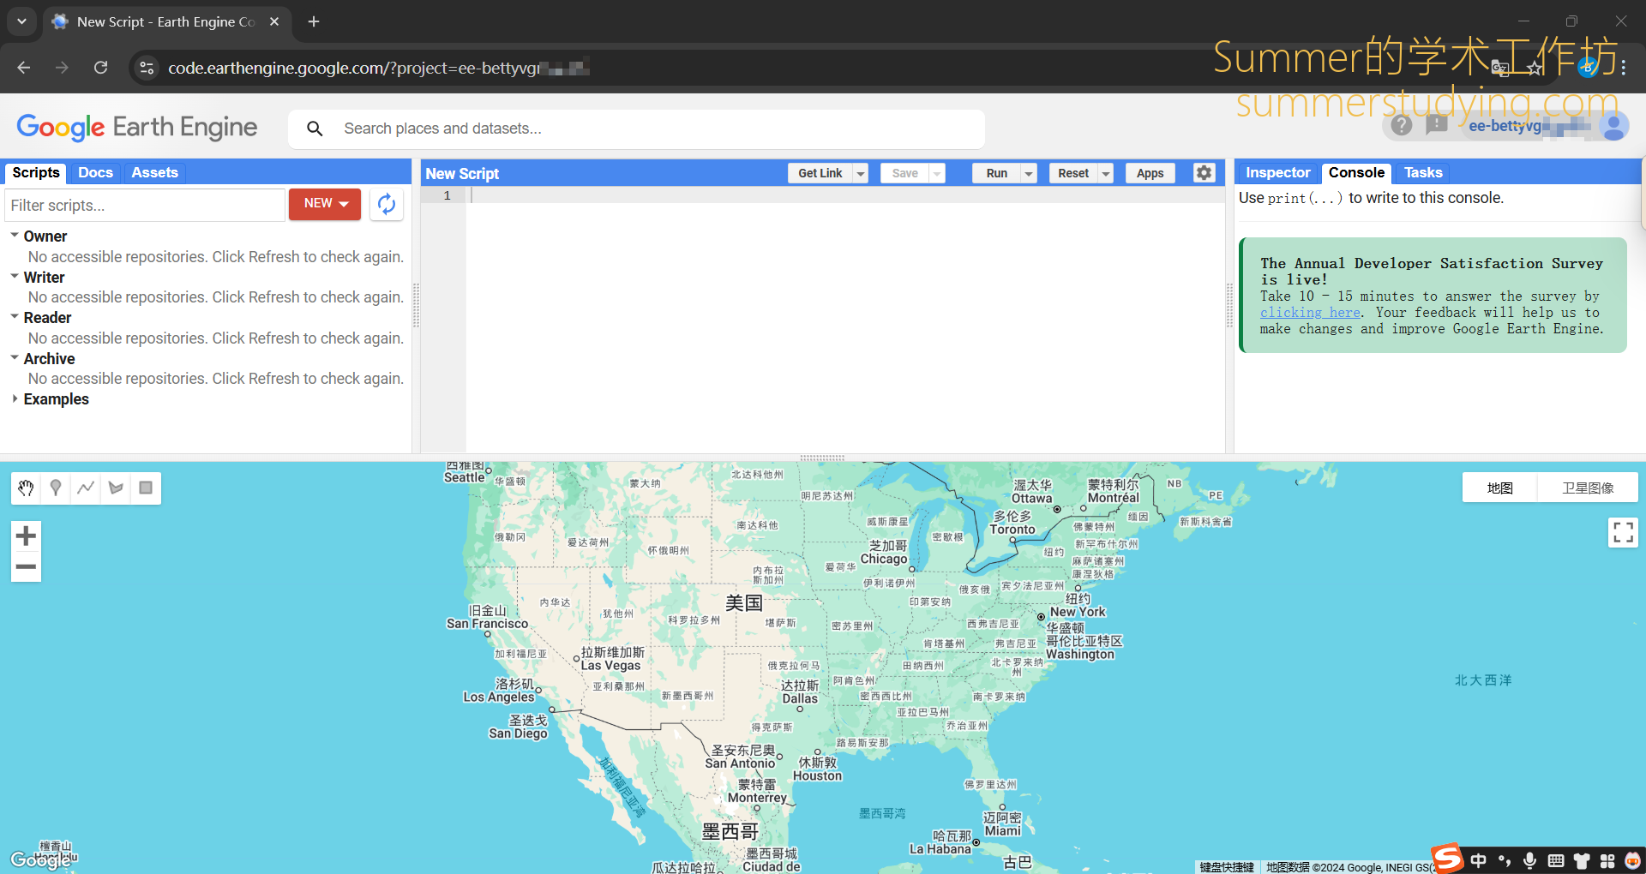Switch map to standard map view
The image size is (1646, 874).
[x=1499, y=488]
